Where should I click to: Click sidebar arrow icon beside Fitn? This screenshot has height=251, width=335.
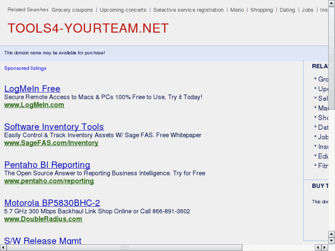pos(315,165)
